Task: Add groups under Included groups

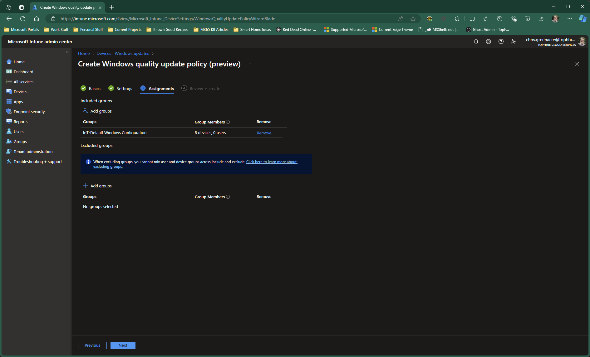Action: pos(97,111)
